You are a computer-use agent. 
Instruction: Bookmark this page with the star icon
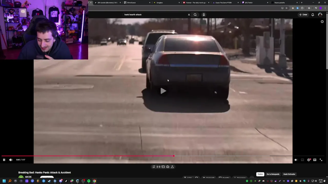pyautogui.click(x=286, y=8)
